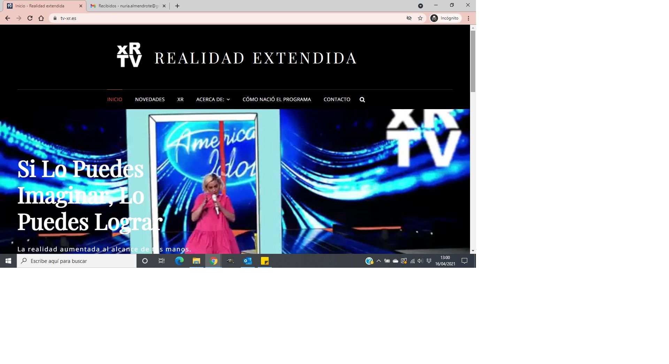The width and height of the screenshot is (669, 364).
Task: Reload the tv-xr.es page
Action: point(30,18)
